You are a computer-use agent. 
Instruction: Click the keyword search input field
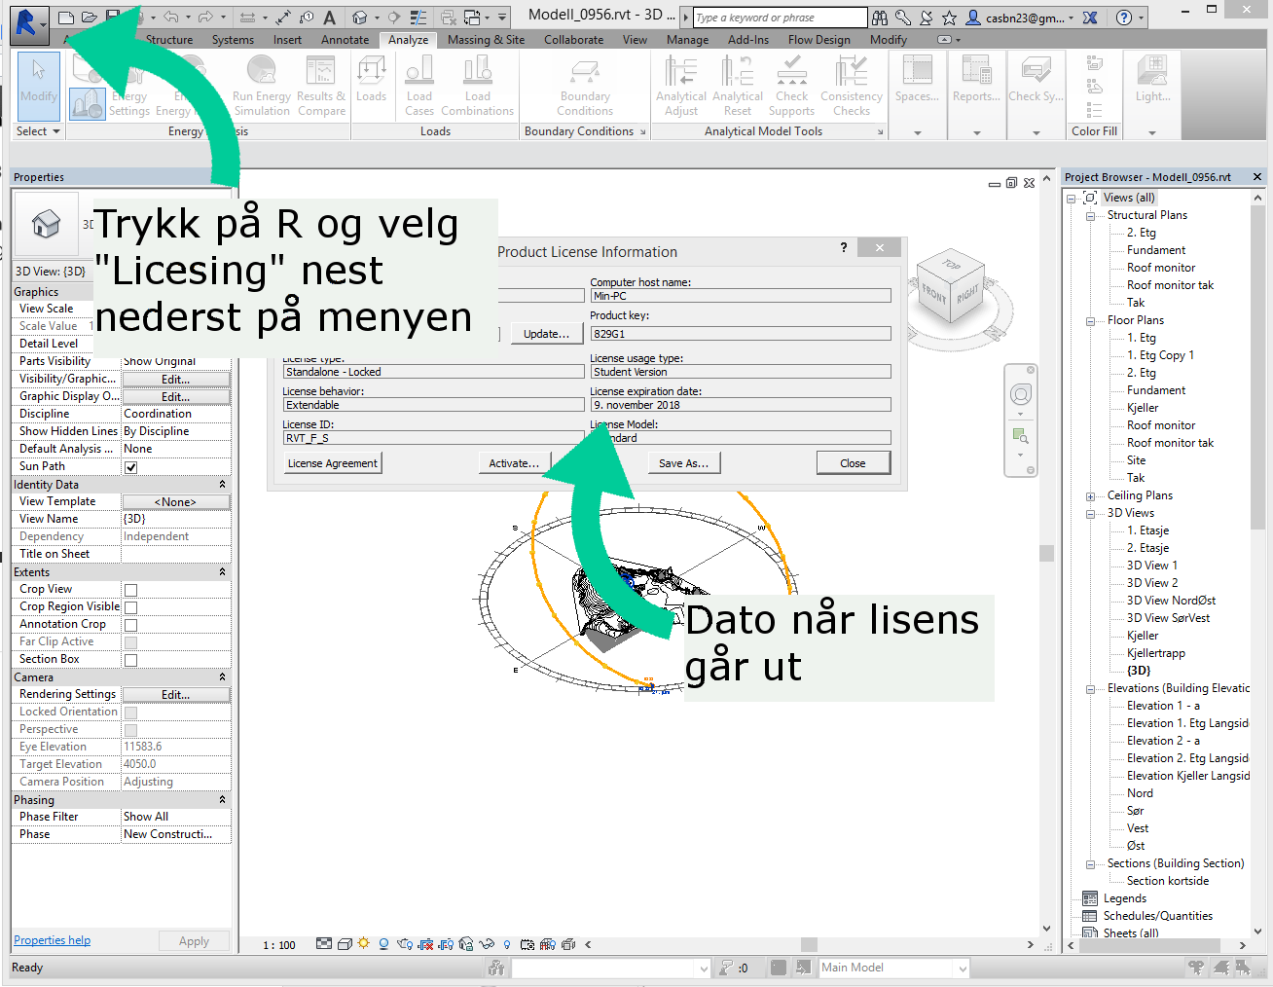(780, 18)
